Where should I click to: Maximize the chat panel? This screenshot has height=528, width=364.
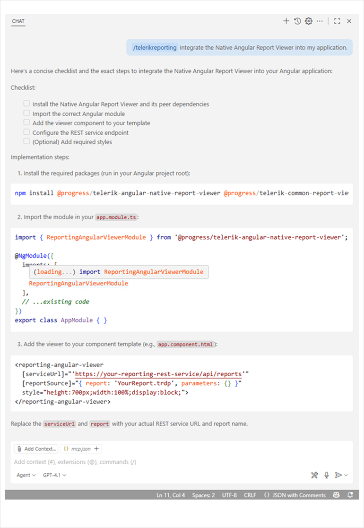click(x=337, y=21)
